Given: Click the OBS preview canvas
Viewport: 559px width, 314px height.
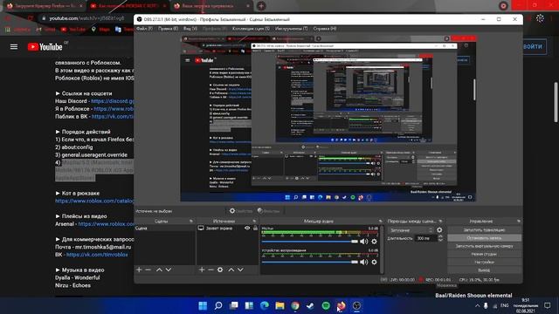Looking at the screenshot, I should pyautogui.click(x=328, y=119).
